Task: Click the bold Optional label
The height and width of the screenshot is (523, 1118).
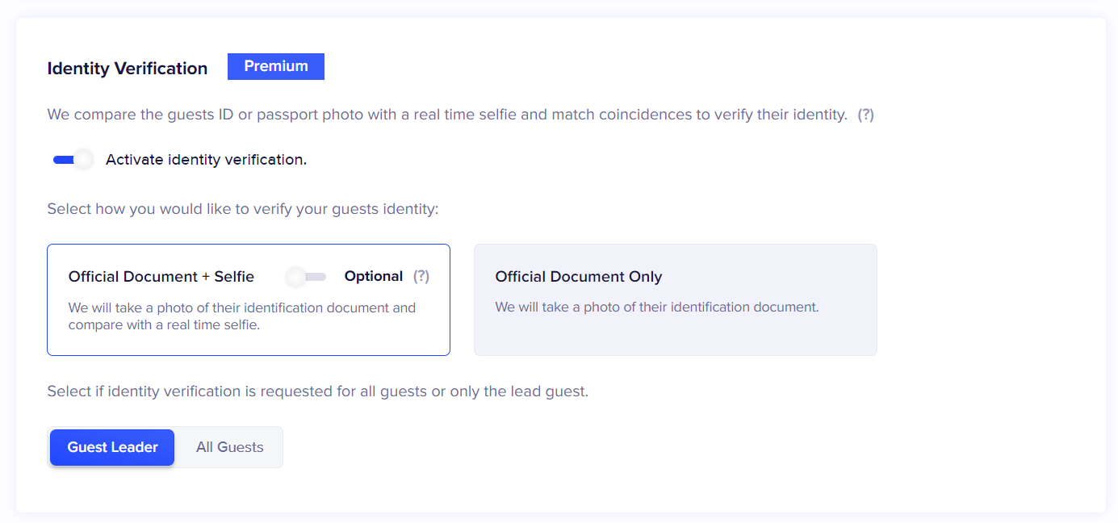Action: tap(374, 276)
